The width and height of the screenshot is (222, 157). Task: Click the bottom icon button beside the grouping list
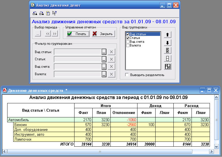point(167,67)
